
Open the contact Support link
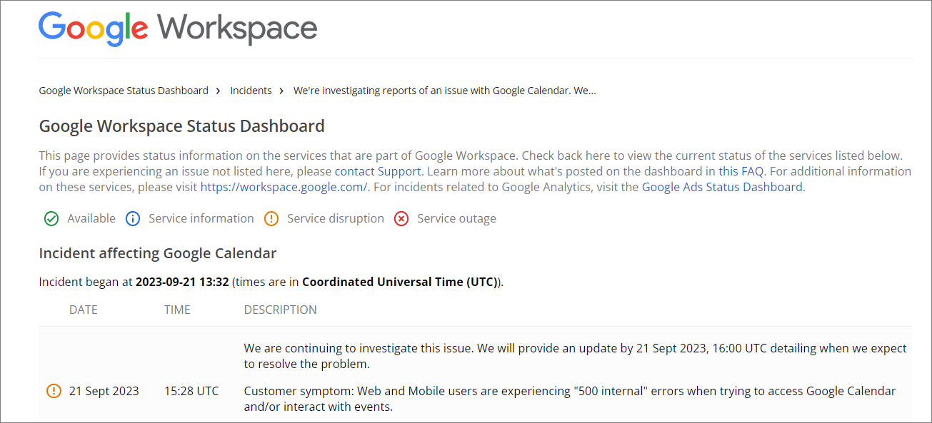378,171
